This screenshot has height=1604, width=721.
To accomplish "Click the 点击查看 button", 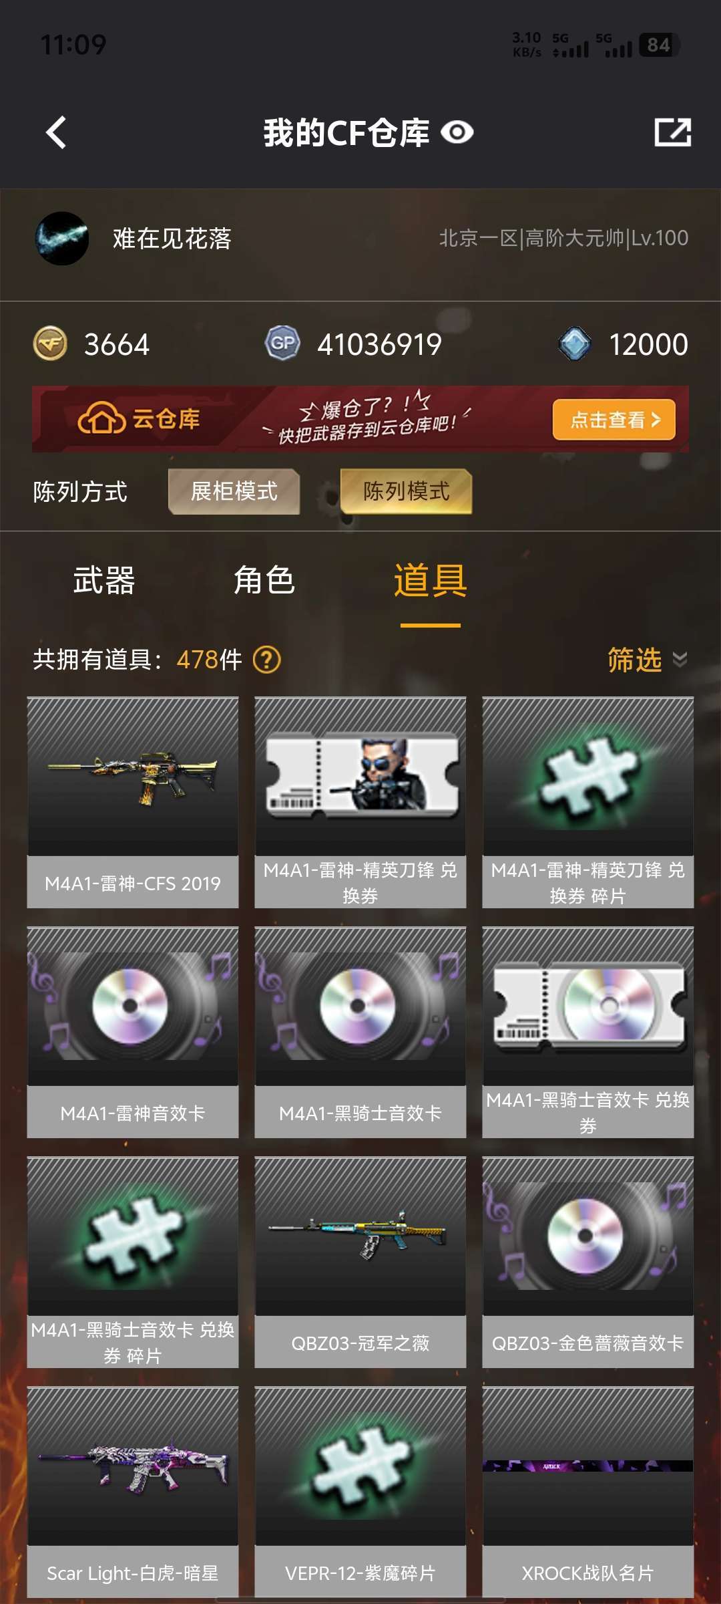I will [x=614, y=420].
